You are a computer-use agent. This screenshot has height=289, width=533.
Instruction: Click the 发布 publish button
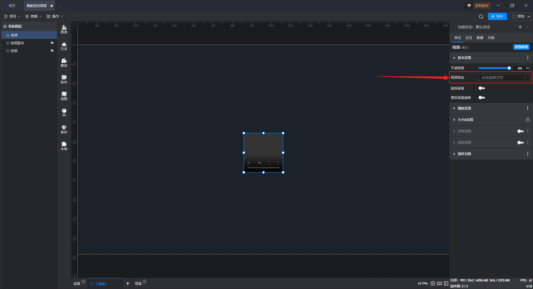pos(497,16)
